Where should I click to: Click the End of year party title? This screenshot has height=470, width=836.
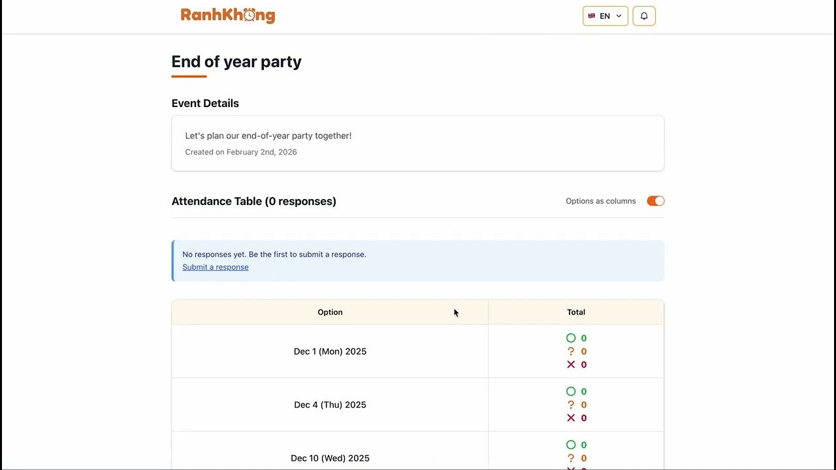[236, 62]
